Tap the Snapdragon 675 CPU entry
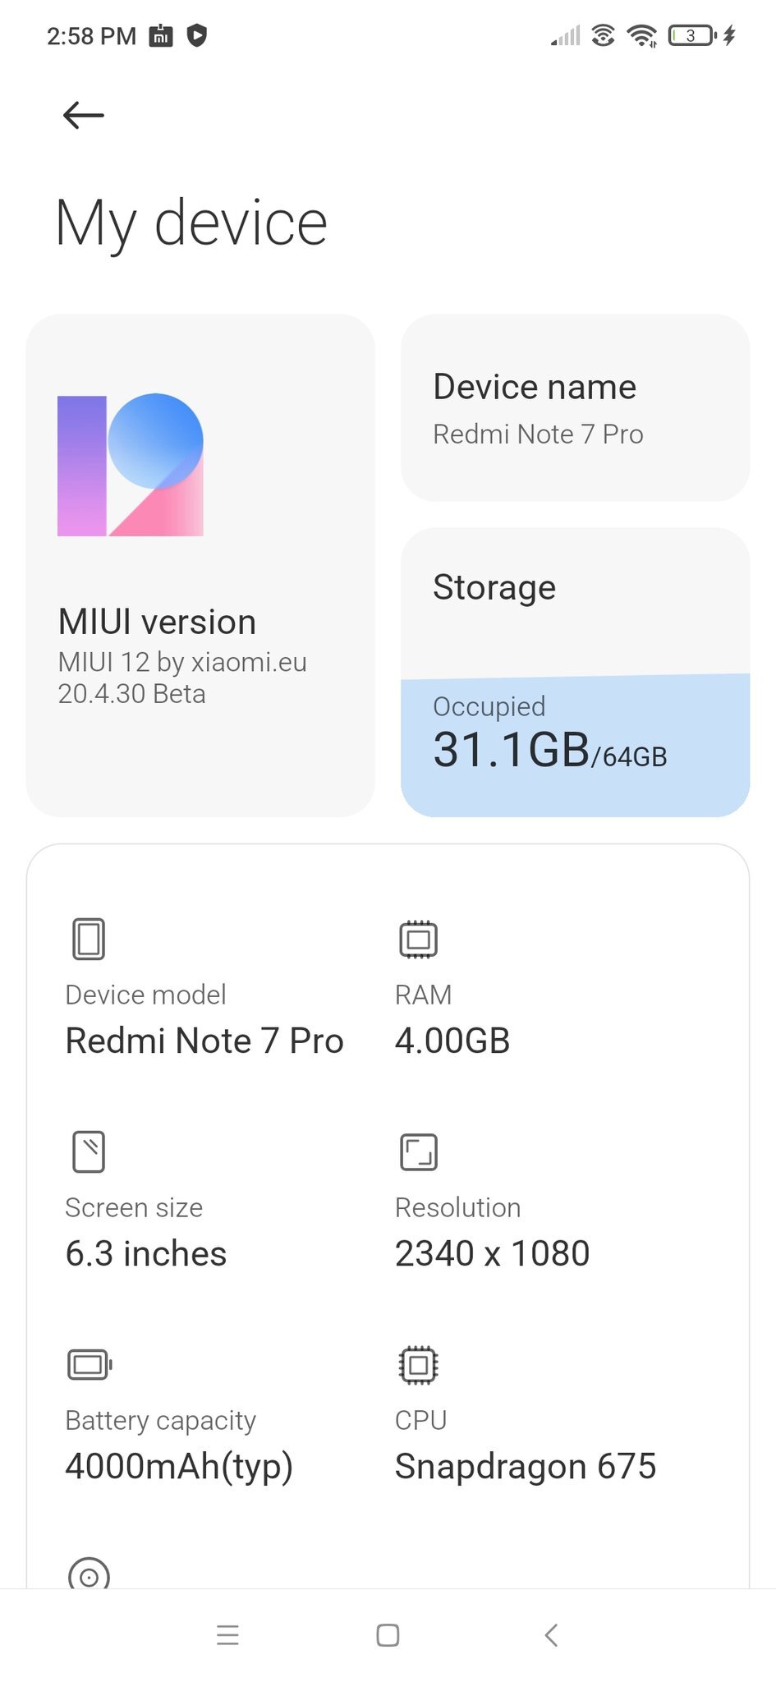The image size is (776, 1682). tap(526, 1466)
